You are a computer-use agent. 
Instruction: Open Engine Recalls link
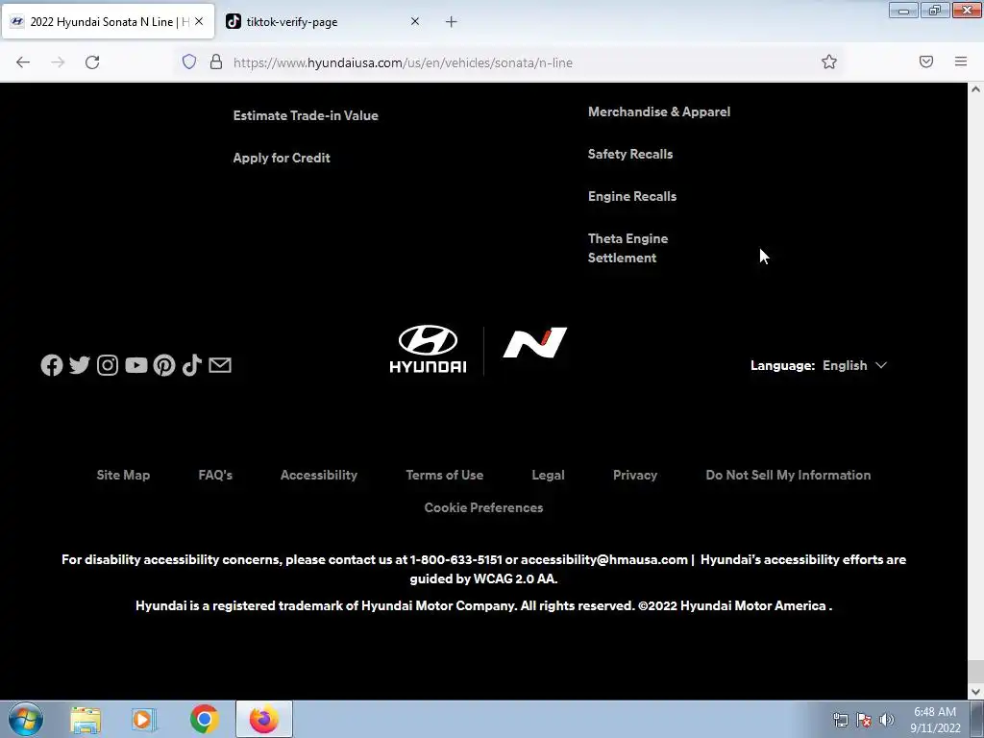632,196
